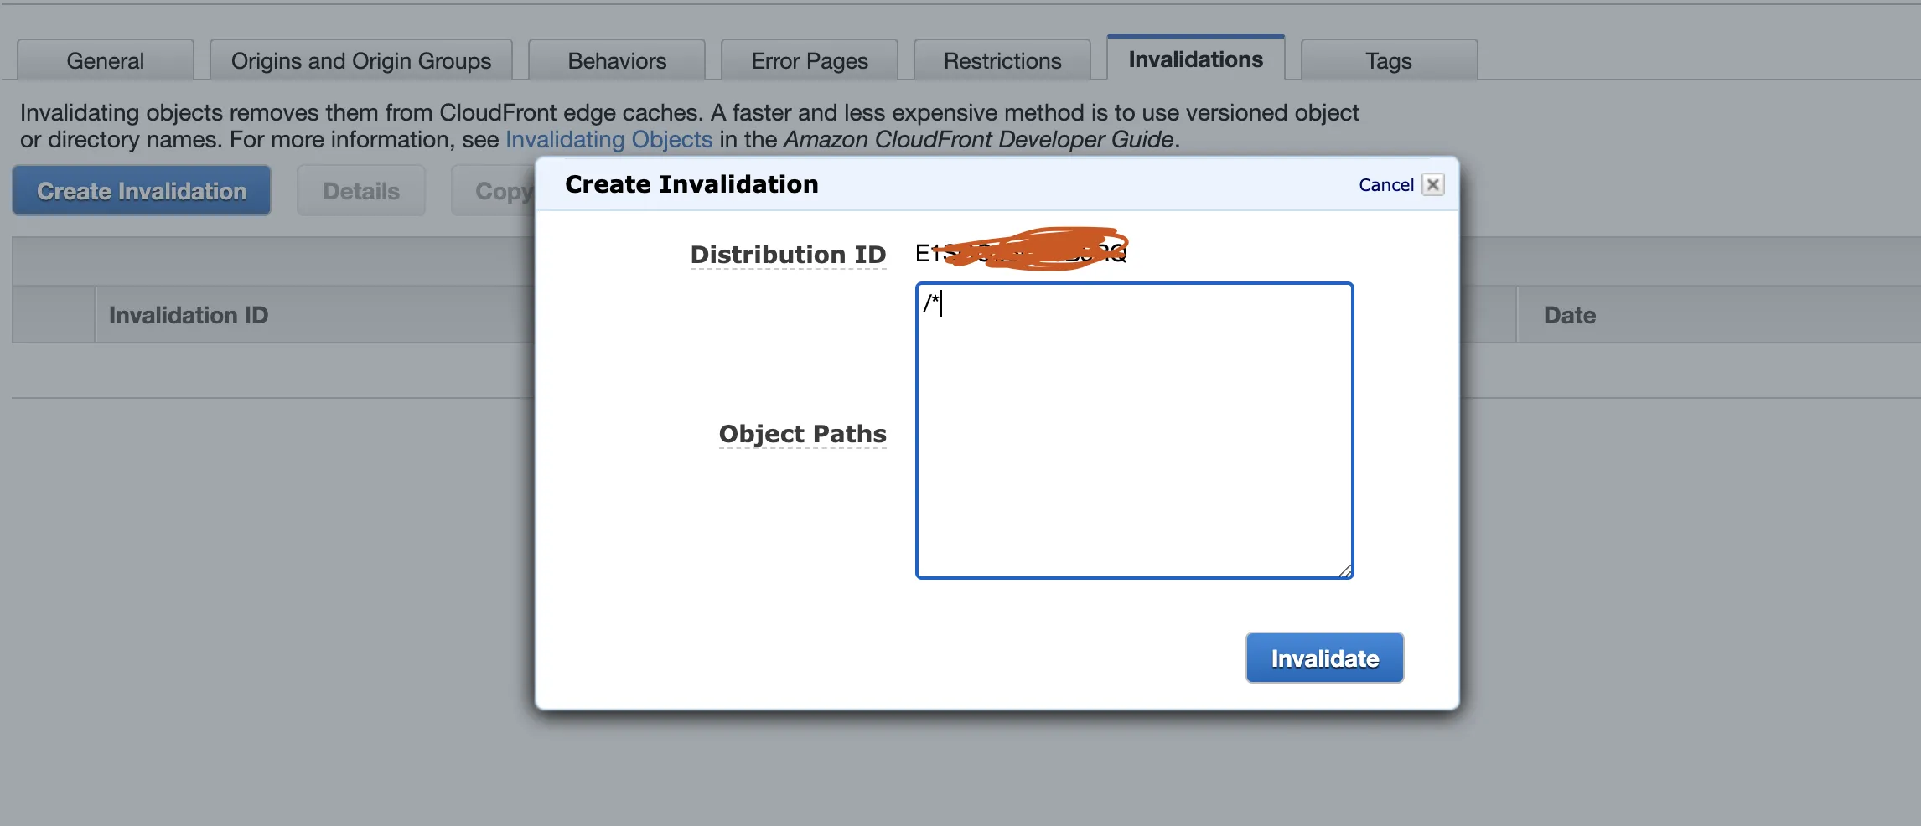Click the Cancel link in dialog header
Image resolution: width=1921 pixels, height=826 pixels.
click(1386, 184)
